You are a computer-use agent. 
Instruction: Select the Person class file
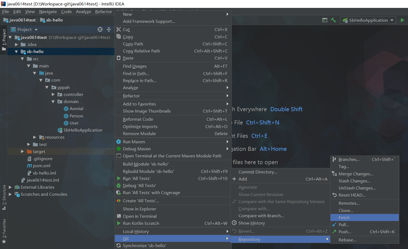click(76, 116)
